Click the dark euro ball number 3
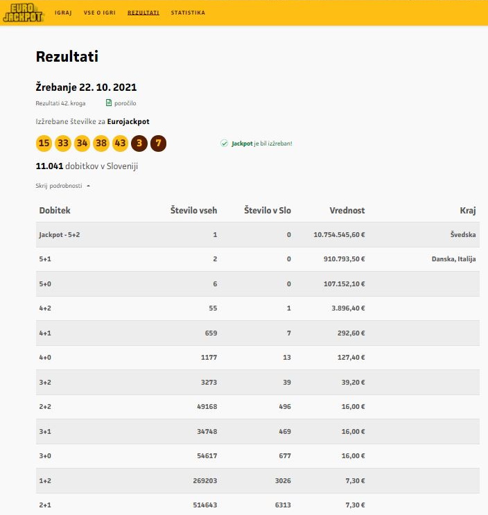This screenshot has height=515, width=488. 139,143
